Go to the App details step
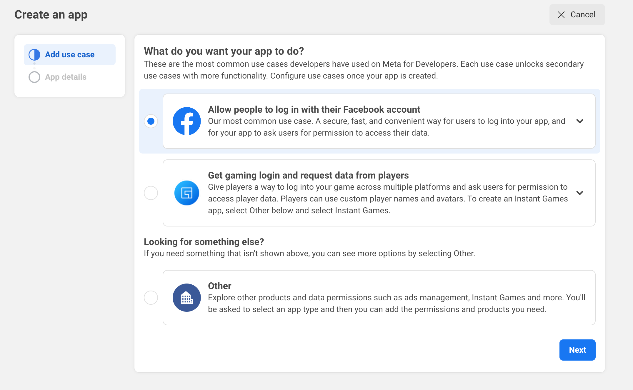 point(66,77)
